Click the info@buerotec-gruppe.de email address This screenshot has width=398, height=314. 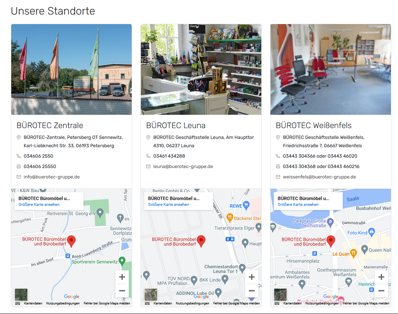[x=52, y=177]
